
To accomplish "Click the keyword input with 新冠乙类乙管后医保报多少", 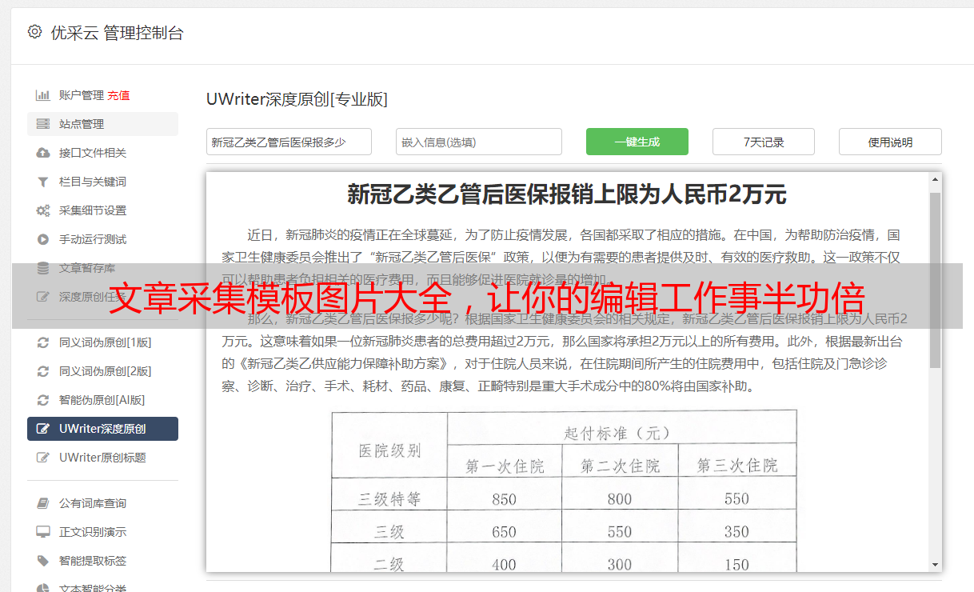I will tap(289, 142).
